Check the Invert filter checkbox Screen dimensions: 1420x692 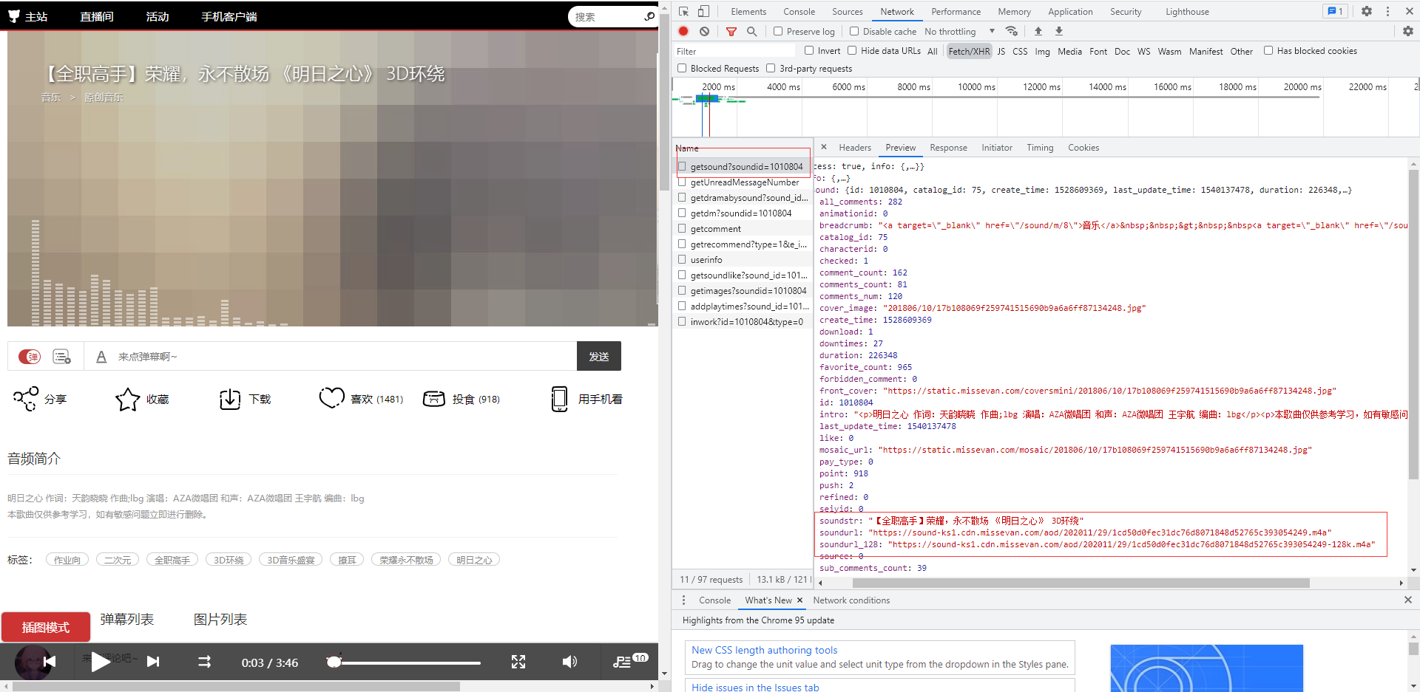[809, 50]
